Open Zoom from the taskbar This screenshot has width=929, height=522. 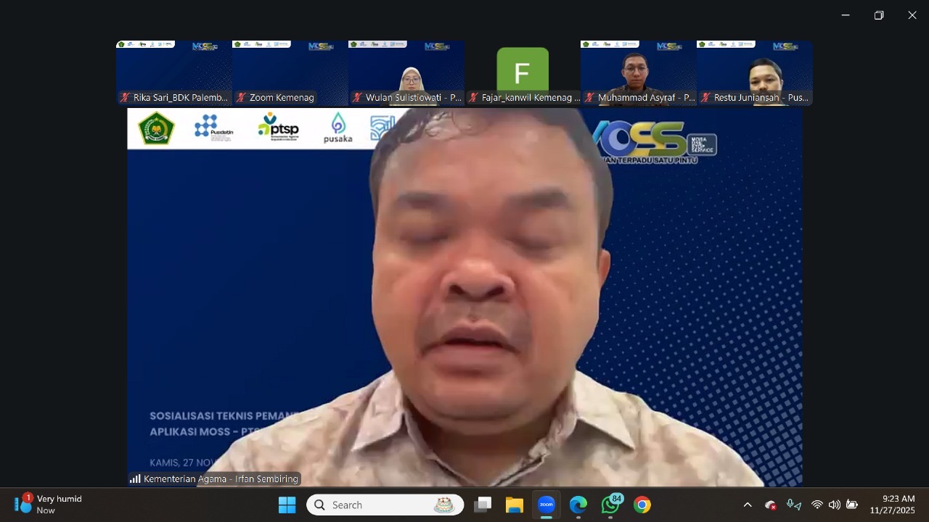coord(546,505)
